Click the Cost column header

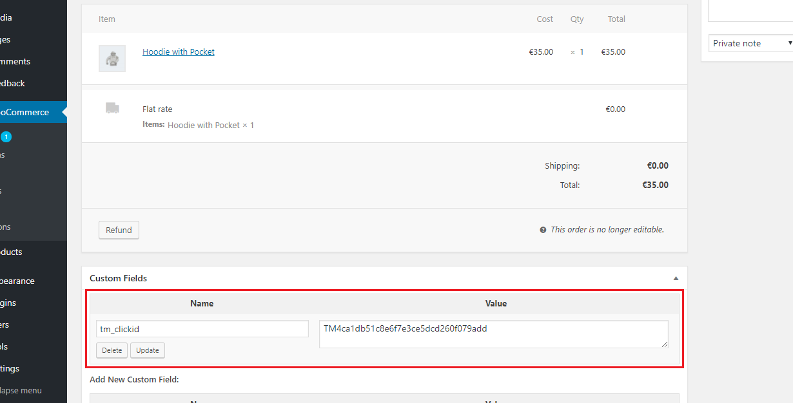pos(545,19)
